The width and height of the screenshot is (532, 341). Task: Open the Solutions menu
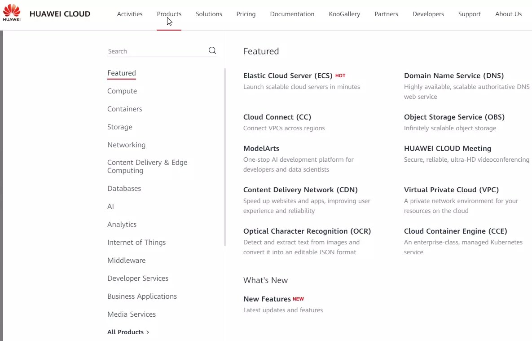coord(209,14)
